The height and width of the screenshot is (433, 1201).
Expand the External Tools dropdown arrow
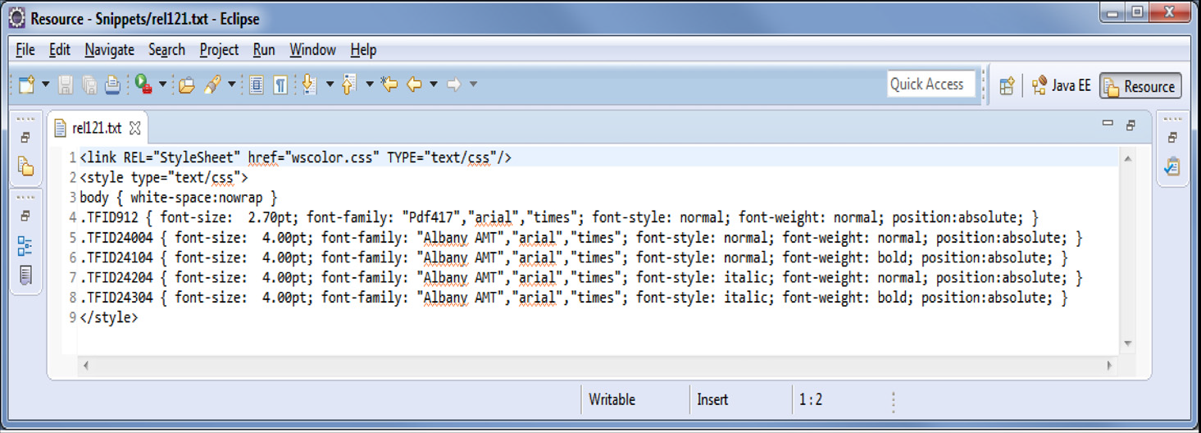point(162,84)
